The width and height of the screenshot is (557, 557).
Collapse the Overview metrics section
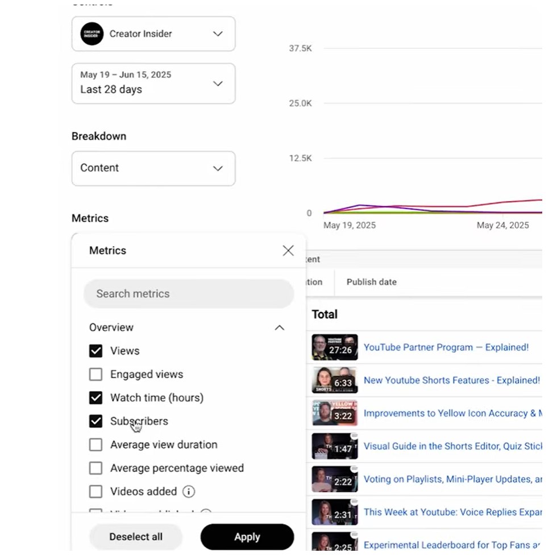pos(280,327)
